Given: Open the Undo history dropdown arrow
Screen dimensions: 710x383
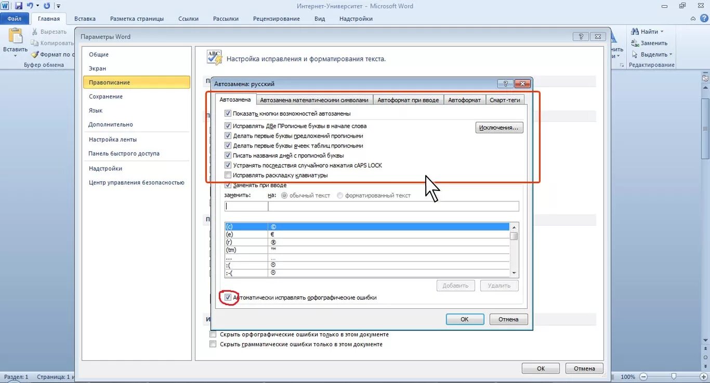Looking at the screenshot, I should pyautogui.click(x=37, y=6).
